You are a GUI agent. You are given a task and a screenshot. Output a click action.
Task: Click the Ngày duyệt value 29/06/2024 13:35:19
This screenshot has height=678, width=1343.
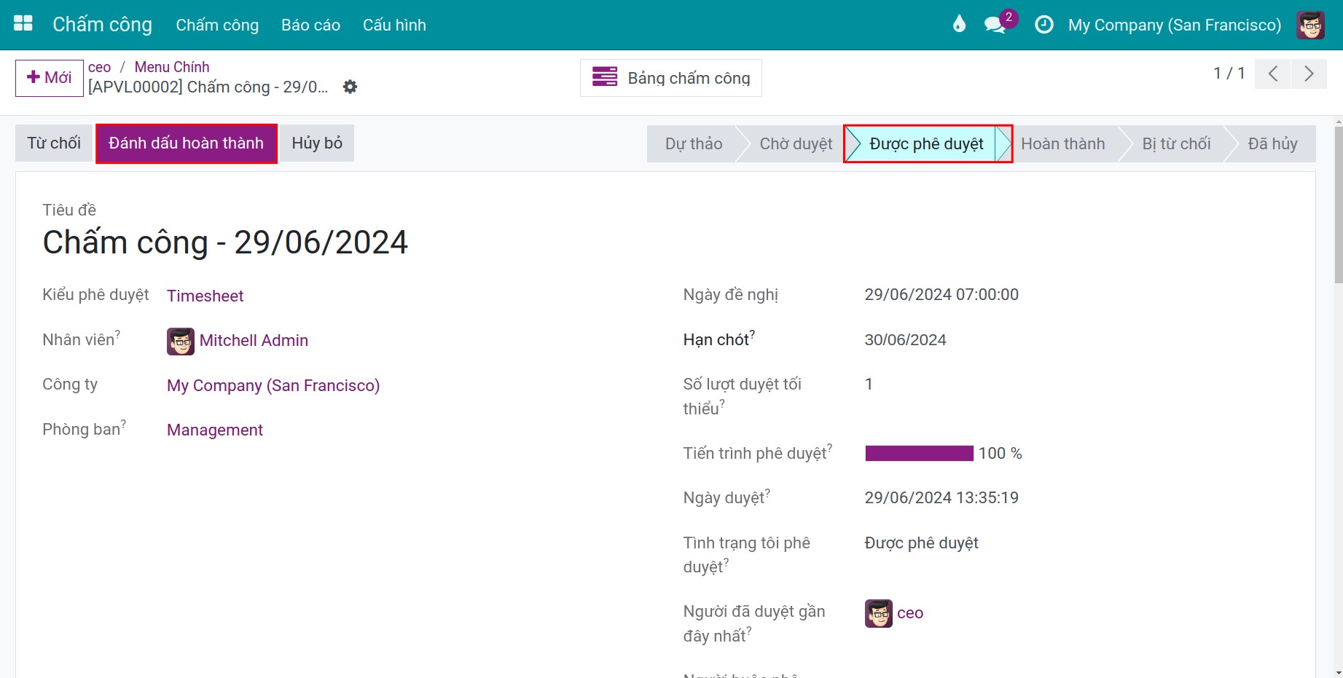tap(941, 497)
